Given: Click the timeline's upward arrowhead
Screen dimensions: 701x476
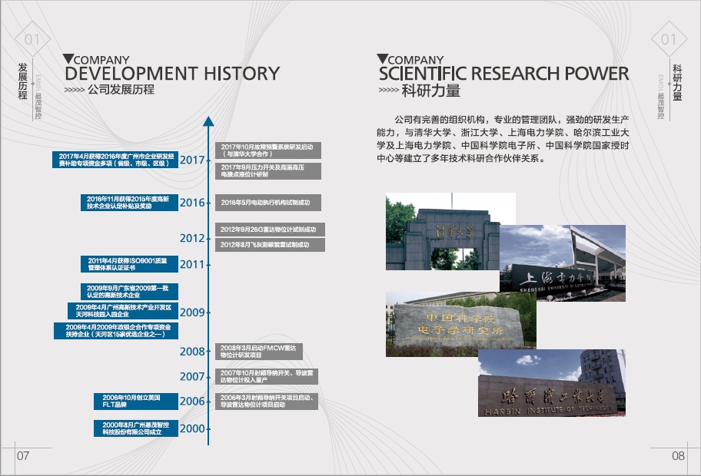Looking at the screenshot, I should (207, 121).
